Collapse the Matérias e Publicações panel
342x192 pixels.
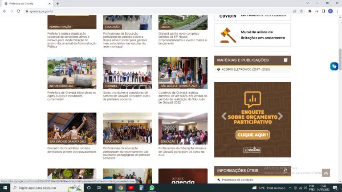pos(285,60)
